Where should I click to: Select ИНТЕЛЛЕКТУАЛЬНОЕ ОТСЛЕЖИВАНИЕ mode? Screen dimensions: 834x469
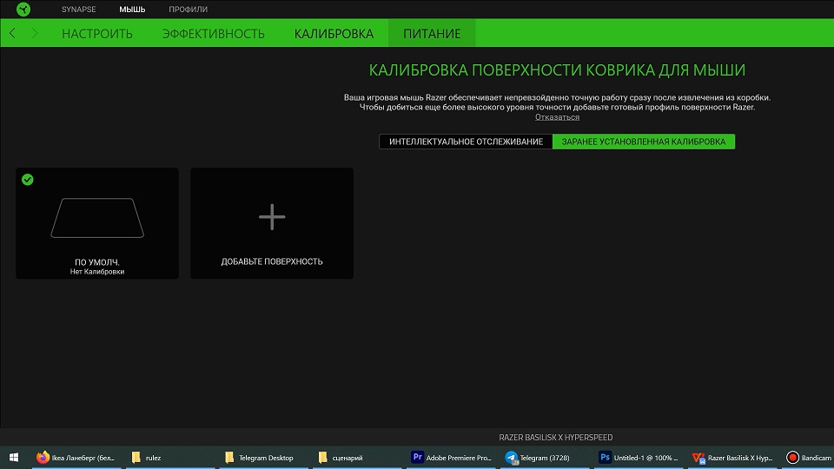466,142
